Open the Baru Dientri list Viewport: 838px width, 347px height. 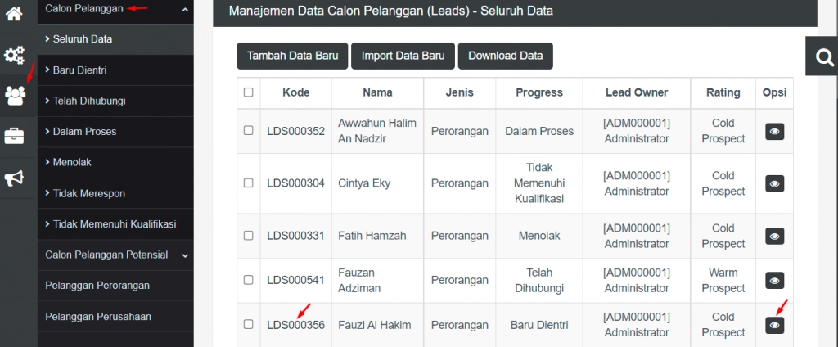79,70
